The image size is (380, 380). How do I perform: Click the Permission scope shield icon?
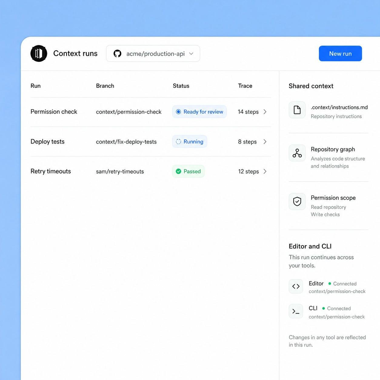click(x=297, y=202)
